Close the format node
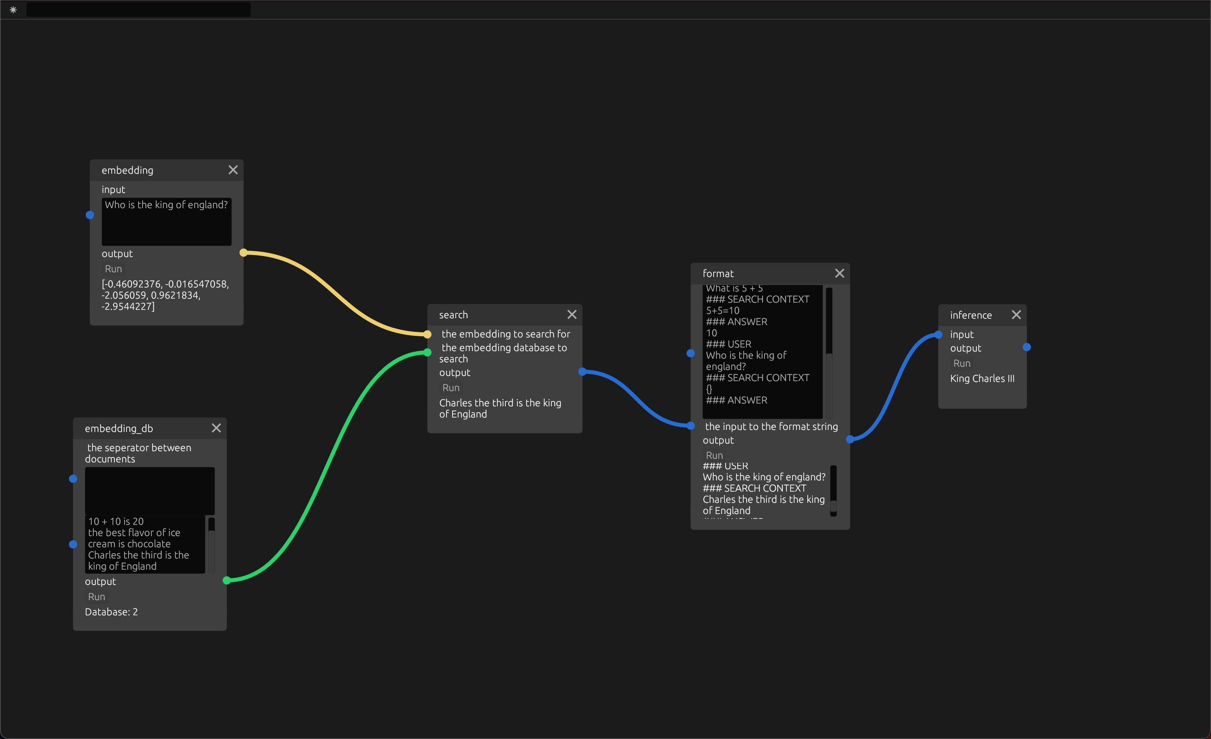Image resolution: width=1211 pixels, height=739 pixels. (x=839, y=273)
